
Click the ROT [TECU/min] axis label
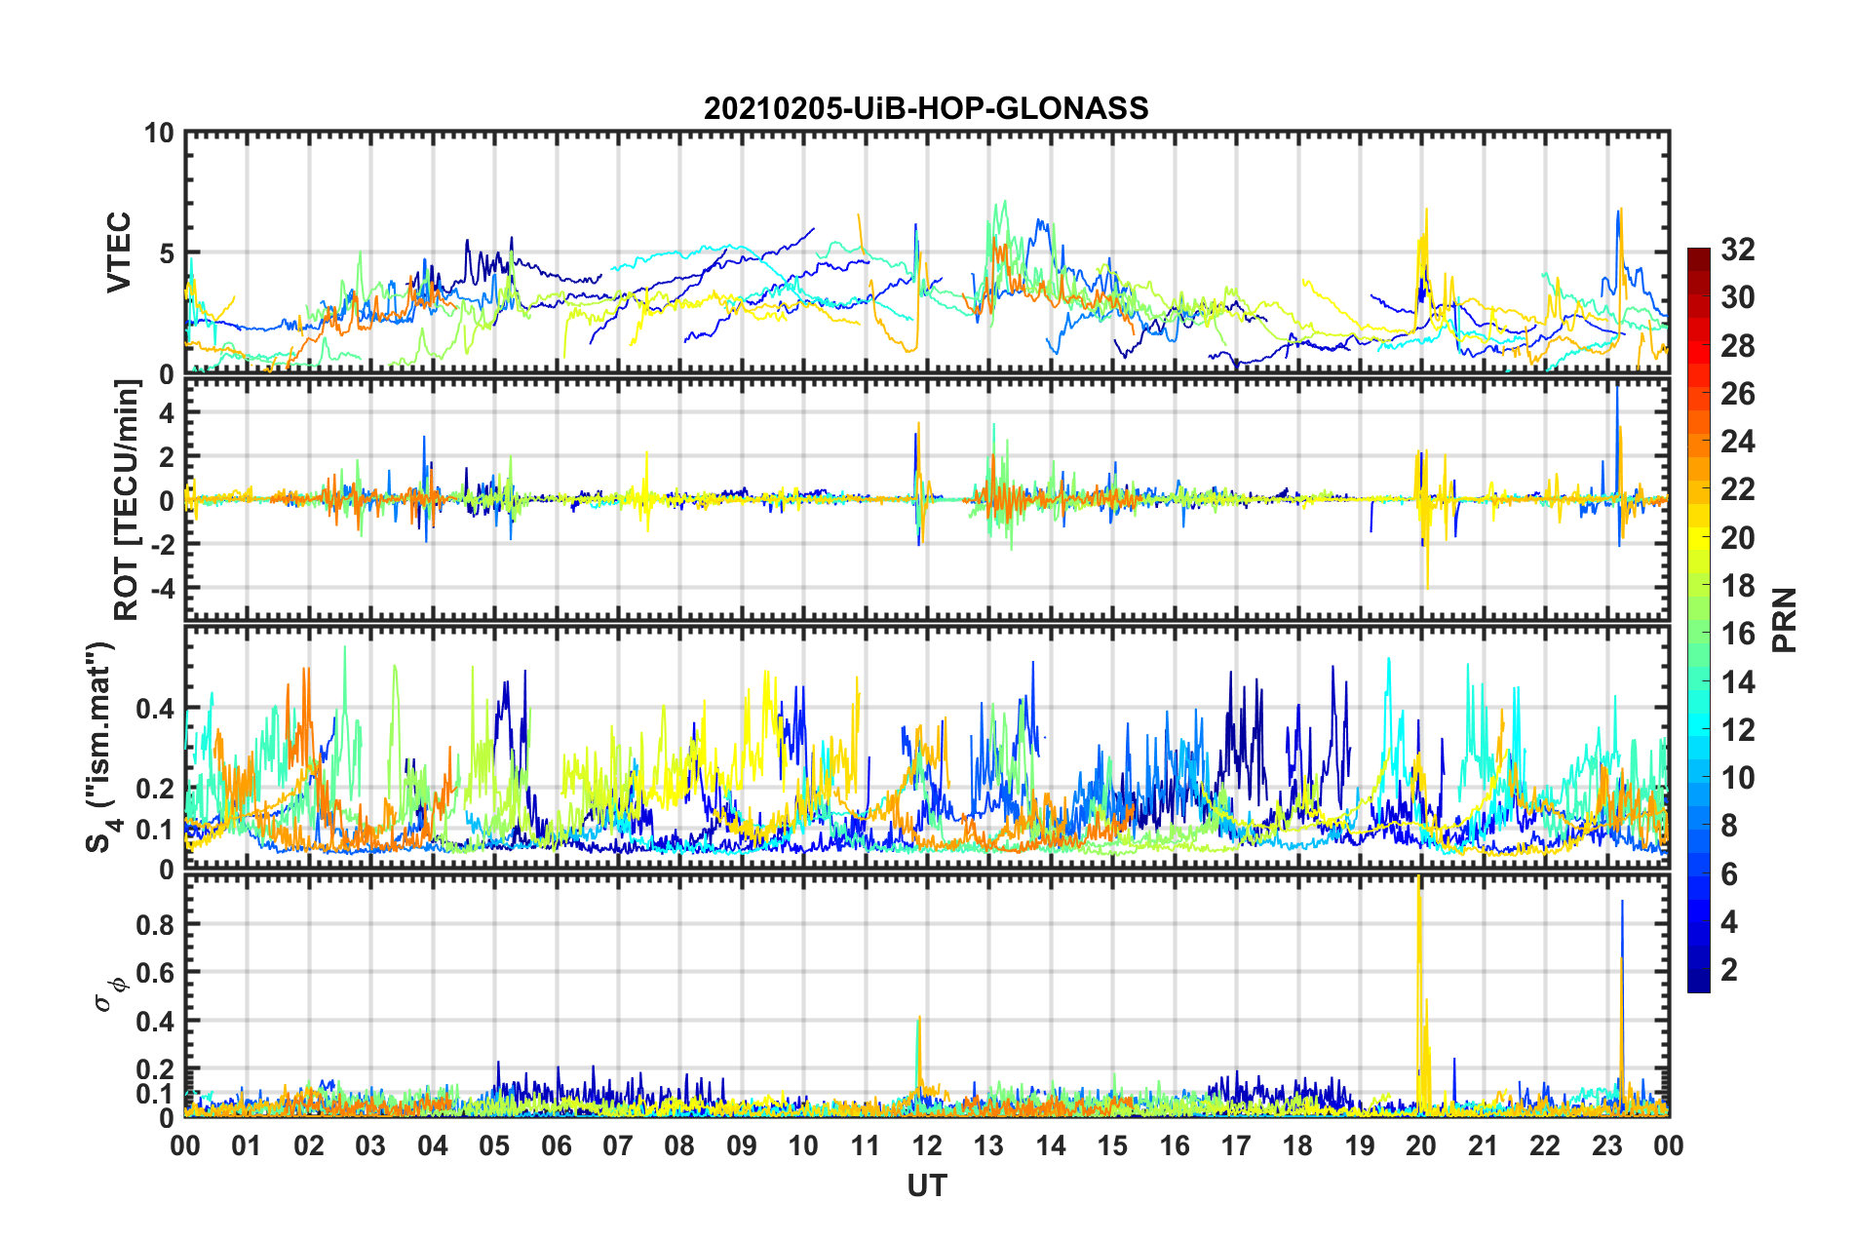[x=127, y=500]
